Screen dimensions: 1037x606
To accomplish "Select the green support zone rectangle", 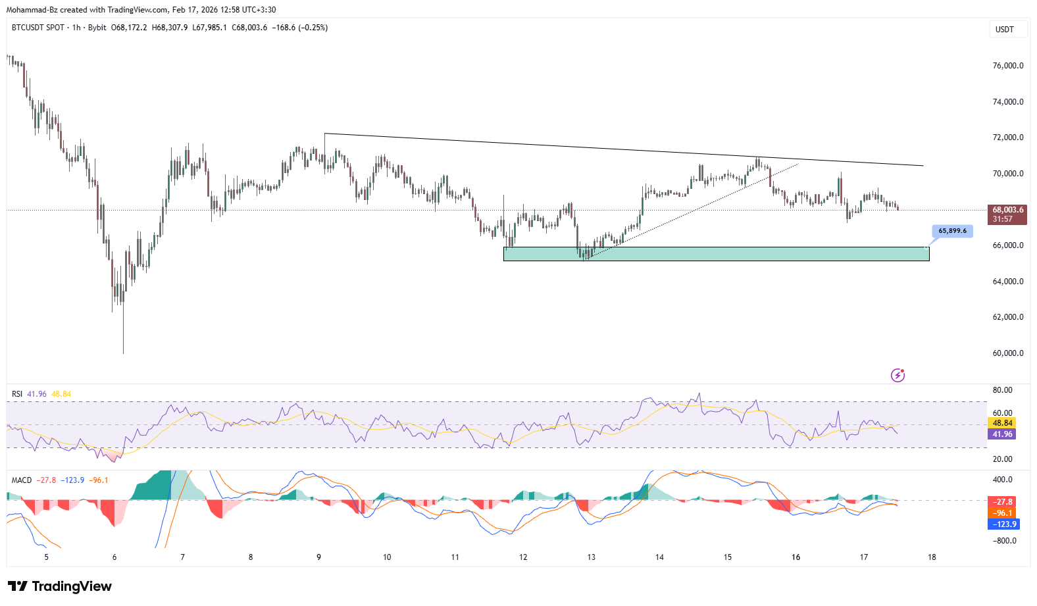I will [x=716, y=254].
